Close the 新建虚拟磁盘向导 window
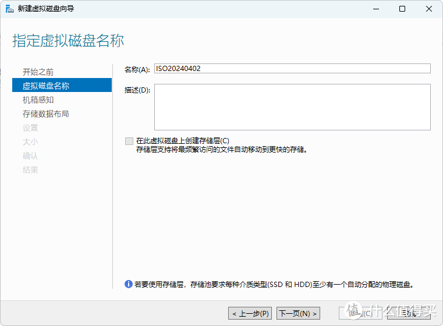443x326 pixels. click(429, 9)
